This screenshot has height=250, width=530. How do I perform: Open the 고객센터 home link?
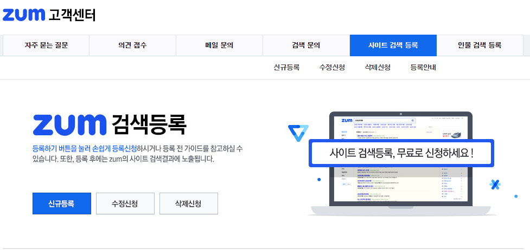(x=72, y=15)
